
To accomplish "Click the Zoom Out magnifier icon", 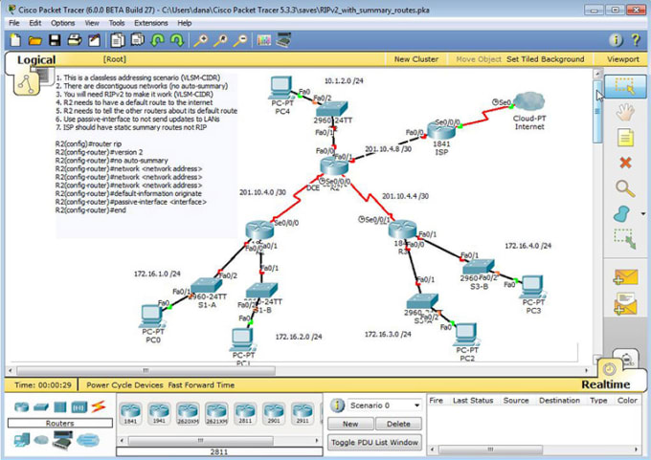I will (x=240, y=40).
